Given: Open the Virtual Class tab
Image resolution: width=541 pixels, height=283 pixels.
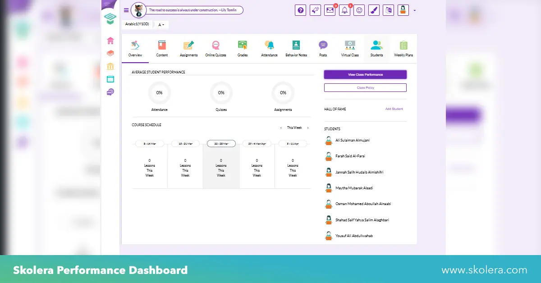Looking at the screenshot, I should click(350, 49).
